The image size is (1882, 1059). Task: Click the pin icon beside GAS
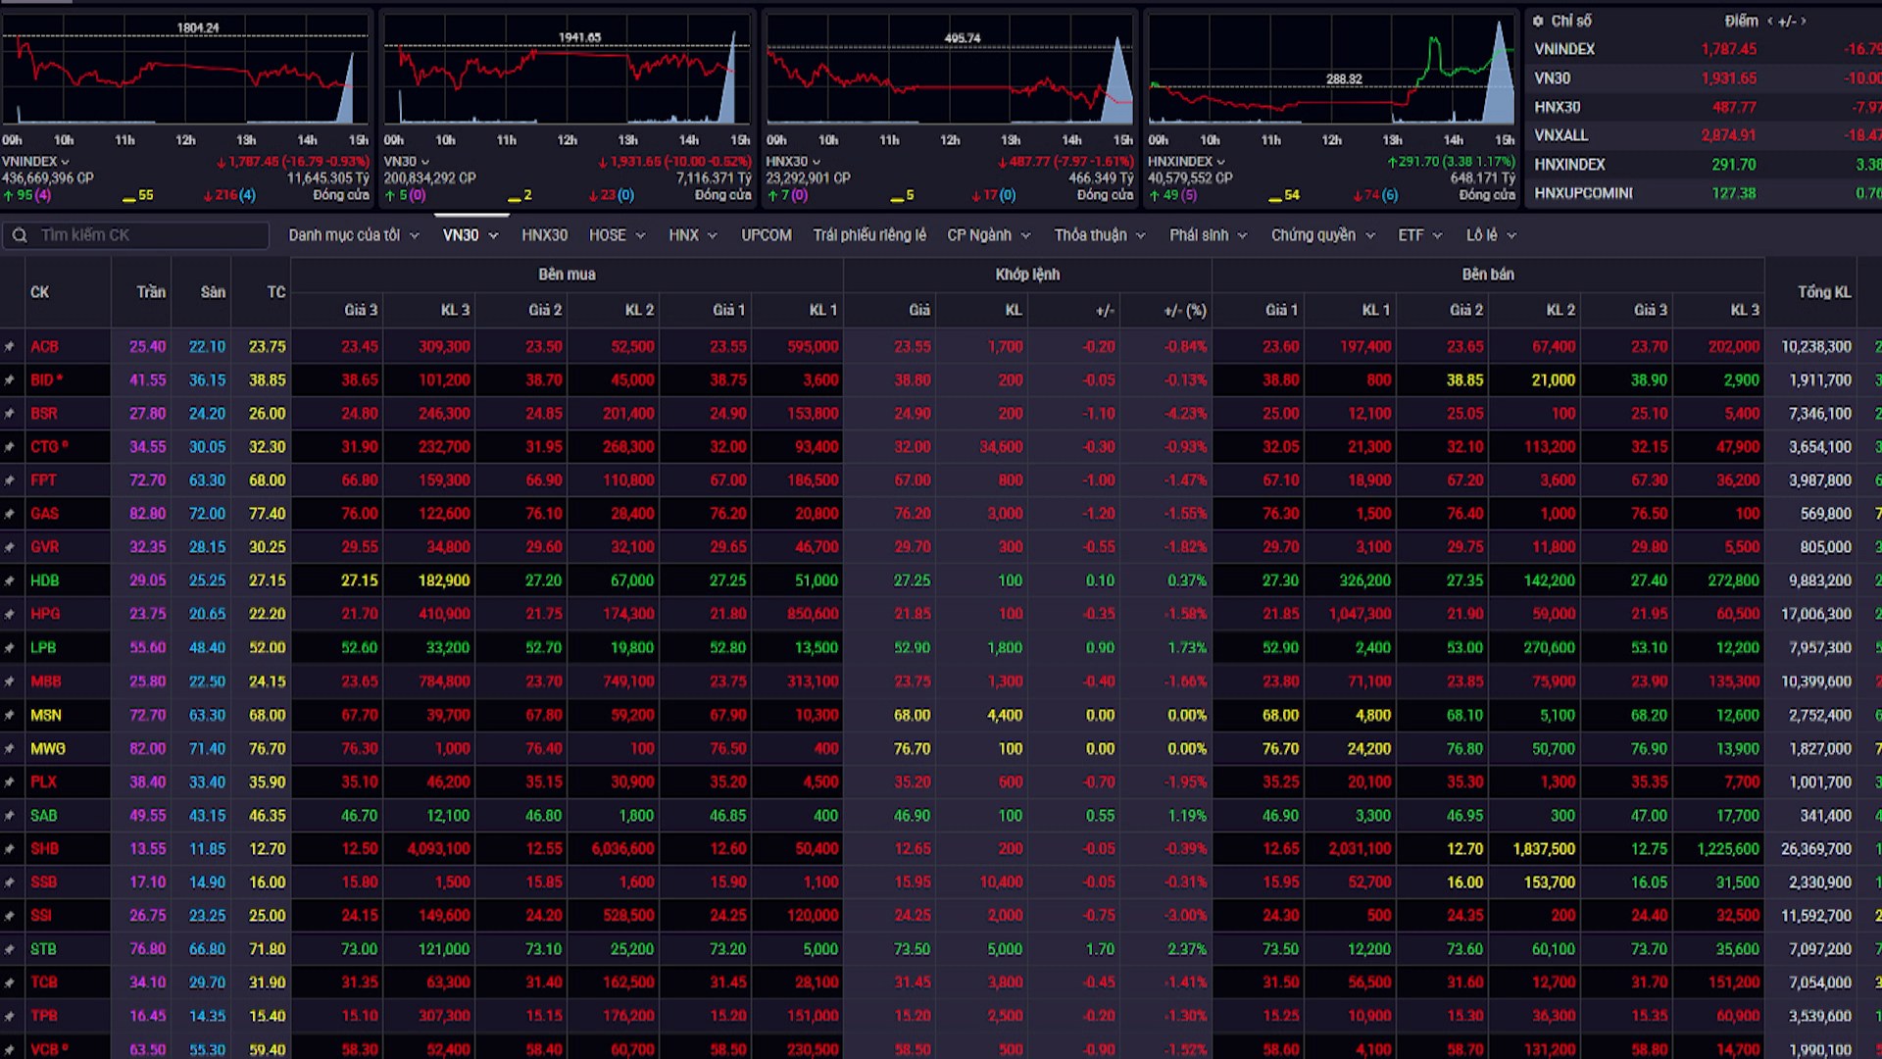10,514
